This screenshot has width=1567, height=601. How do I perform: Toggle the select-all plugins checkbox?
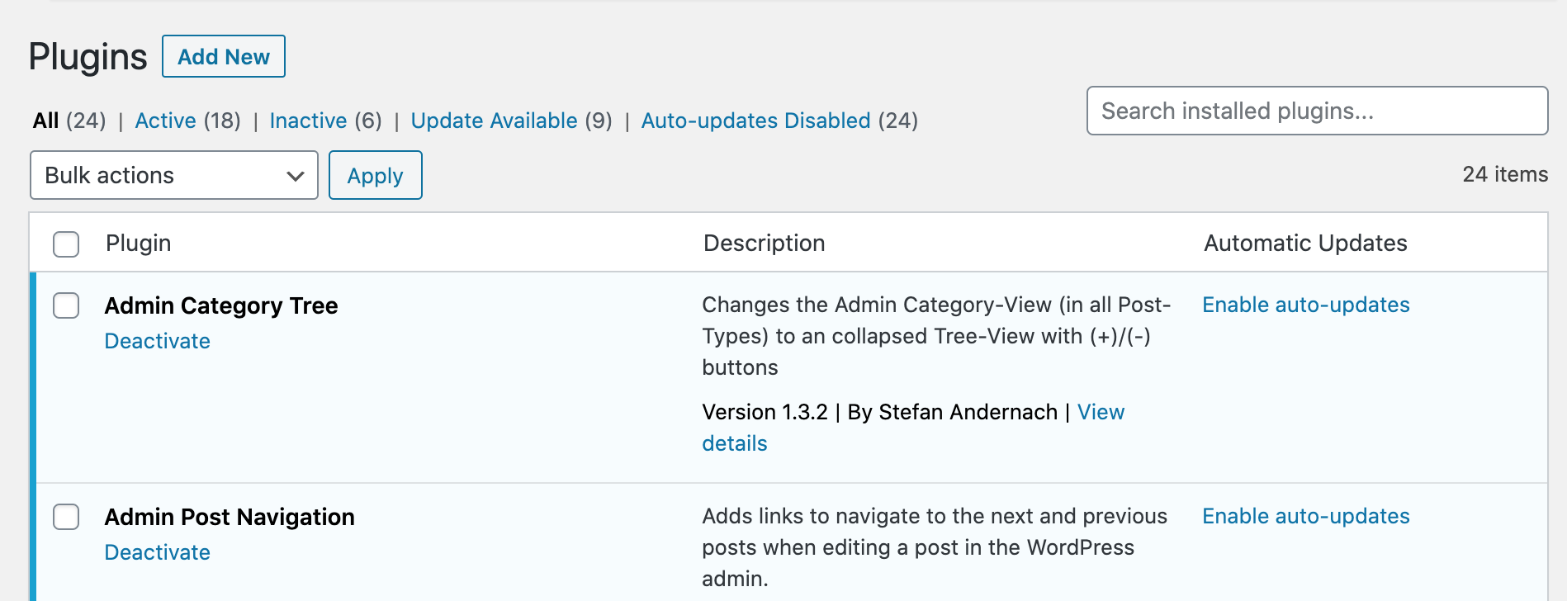click(66, 244)
